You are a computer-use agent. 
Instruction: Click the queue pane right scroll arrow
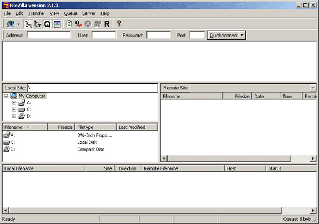pyautogui.click(x=313, y=210)
